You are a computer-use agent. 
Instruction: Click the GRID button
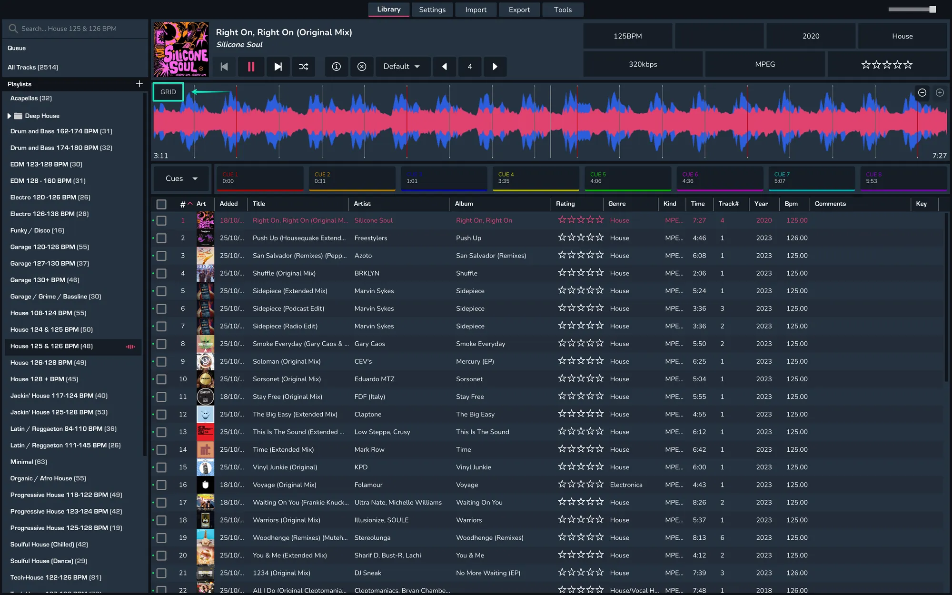click(168, 92)
